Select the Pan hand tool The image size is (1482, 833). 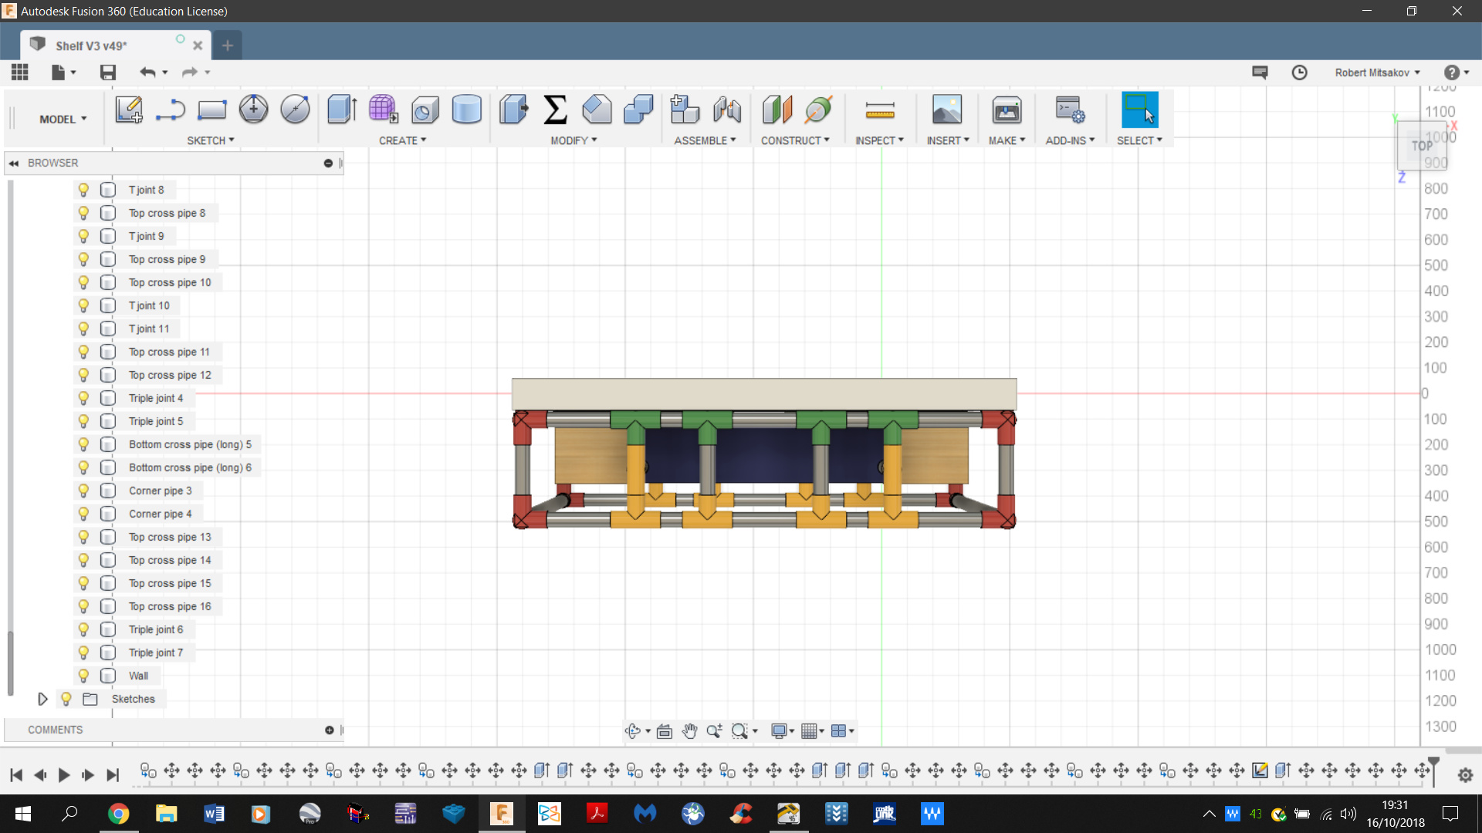click(689, 730)
